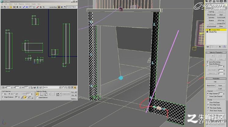Select Thick Seam Display radio button
This screenshot has width=228, height=127.
[208, 111]
